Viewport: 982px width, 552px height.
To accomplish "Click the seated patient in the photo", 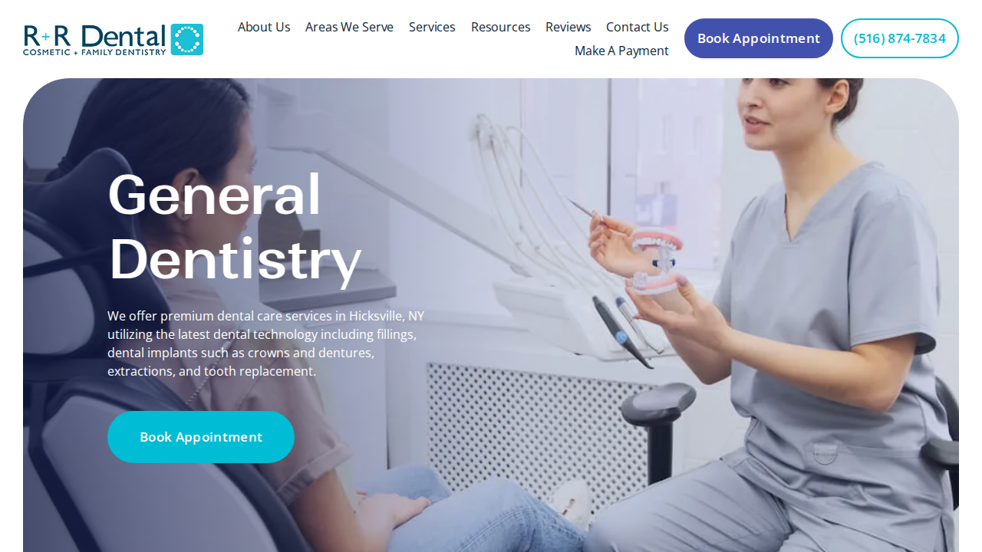I will (253, 345).
